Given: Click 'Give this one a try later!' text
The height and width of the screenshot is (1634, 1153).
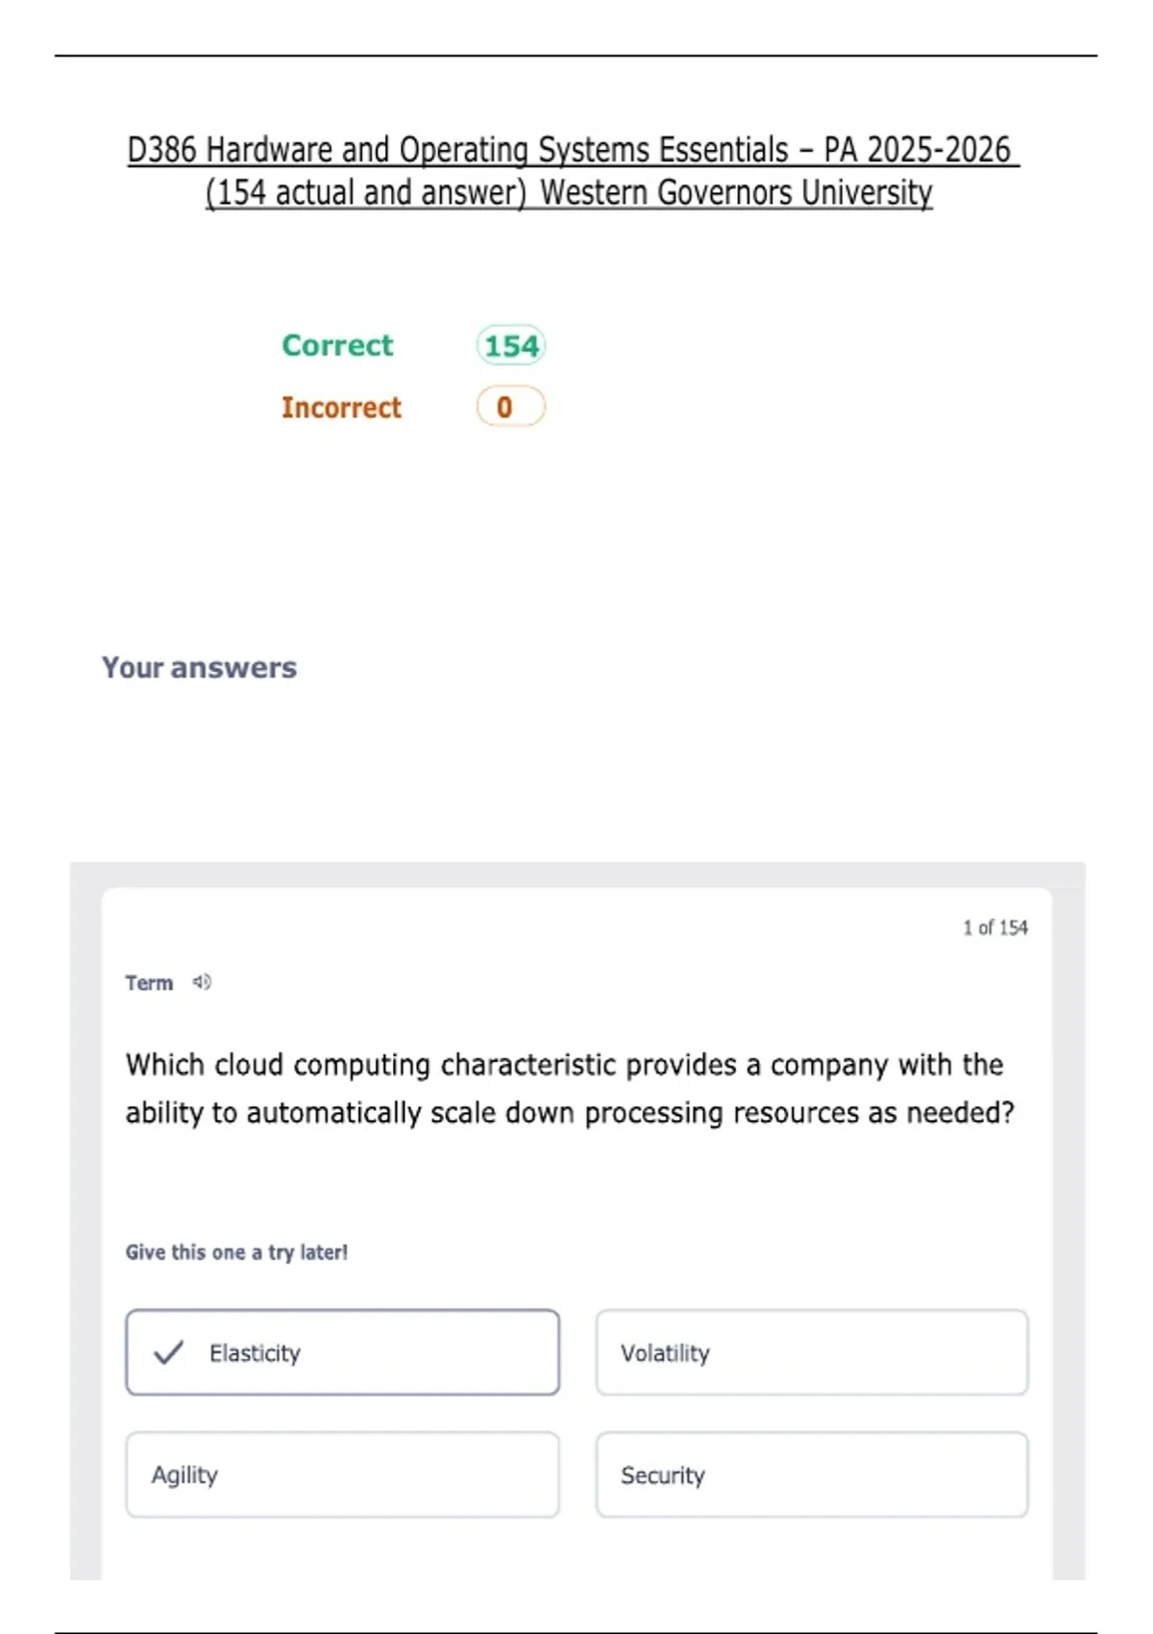Looking at the screenshot, I should (x=236, y=1252).
